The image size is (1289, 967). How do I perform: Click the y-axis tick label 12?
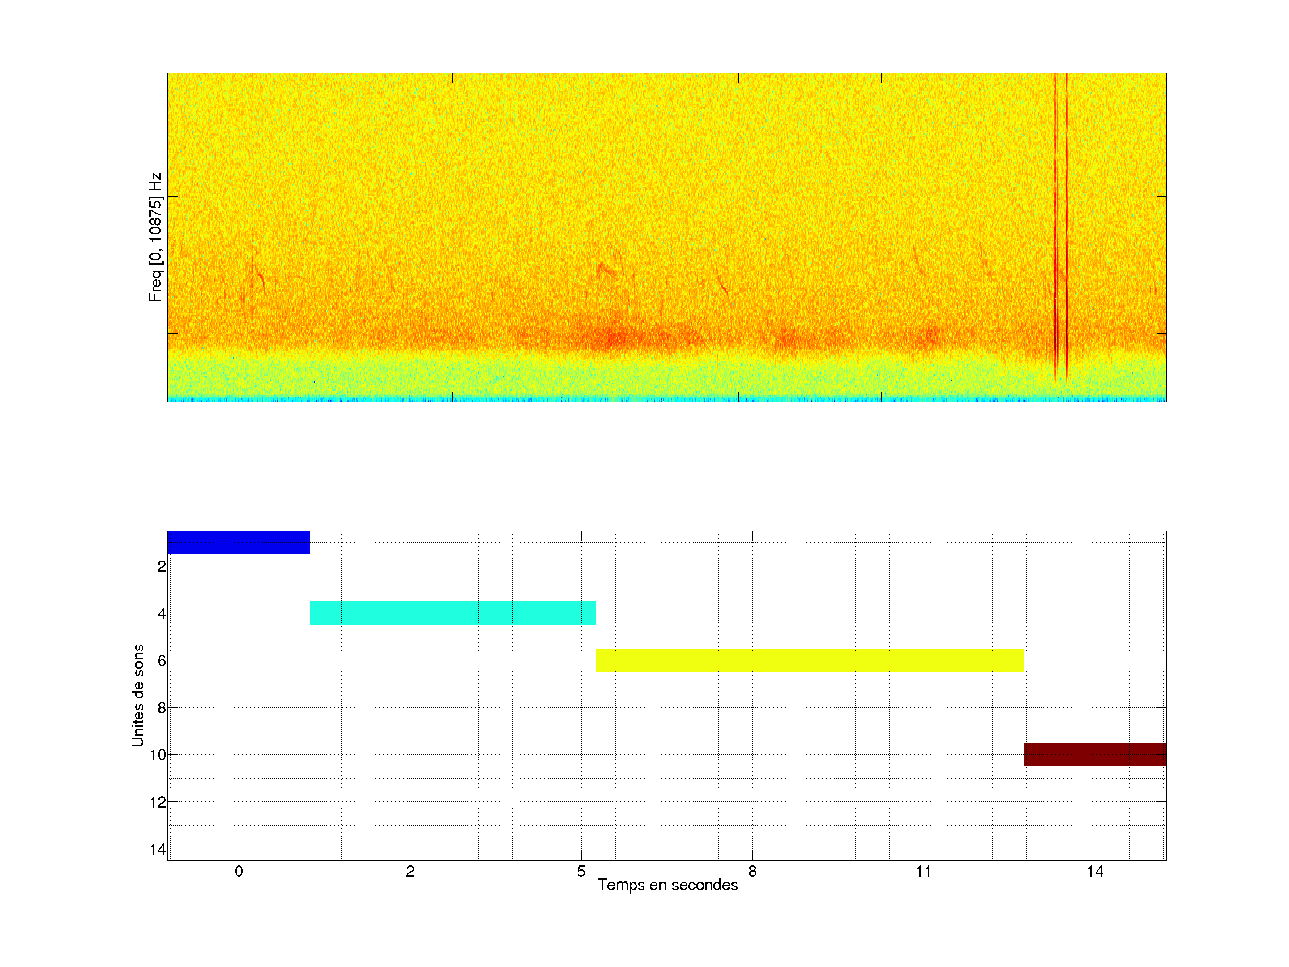[158, 802]
